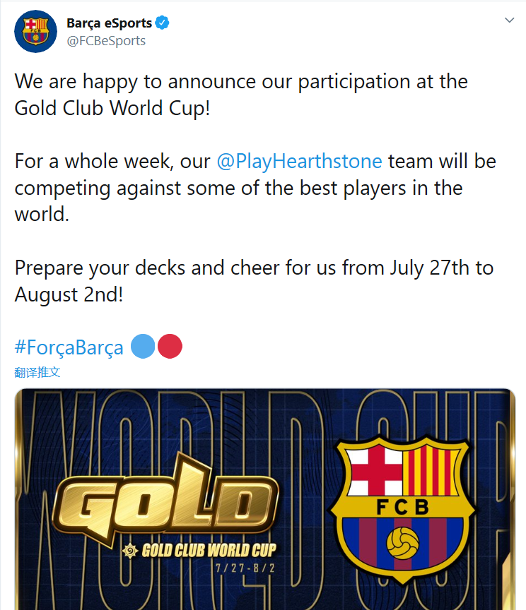Click the golden football in the crest
Viewport: 526px width, 610px height.
[402, 543]
